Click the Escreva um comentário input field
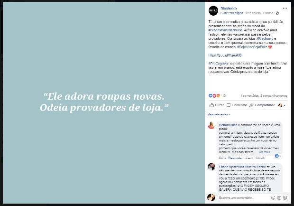This screenshot has width=294, height=206. pos(244,197)
